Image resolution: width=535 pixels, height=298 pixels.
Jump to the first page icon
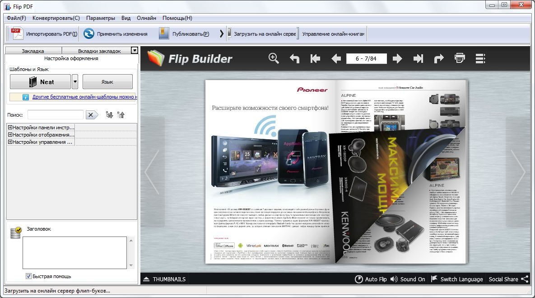(x=315, y=58)
